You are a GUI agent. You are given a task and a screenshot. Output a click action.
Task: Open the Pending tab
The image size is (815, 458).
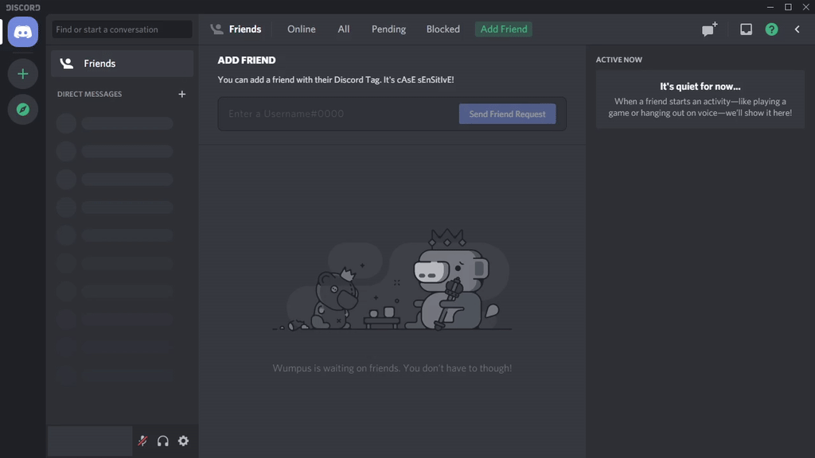(388, 29)
